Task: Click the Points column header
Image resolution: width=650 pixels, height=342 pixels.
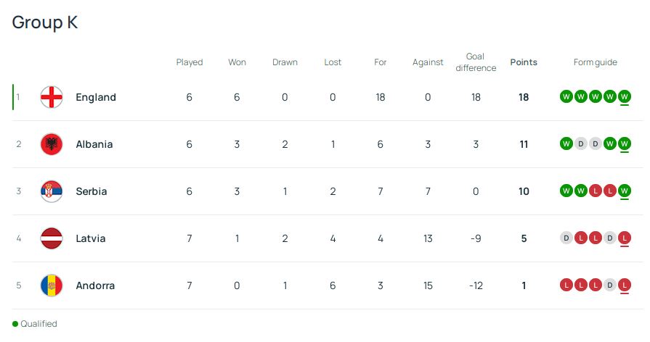Action: tap(524, 62)
